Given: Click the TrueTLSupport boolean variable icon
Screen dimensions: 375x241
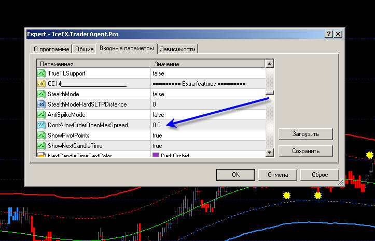Looking at the screenshot, I should [41, 73].
